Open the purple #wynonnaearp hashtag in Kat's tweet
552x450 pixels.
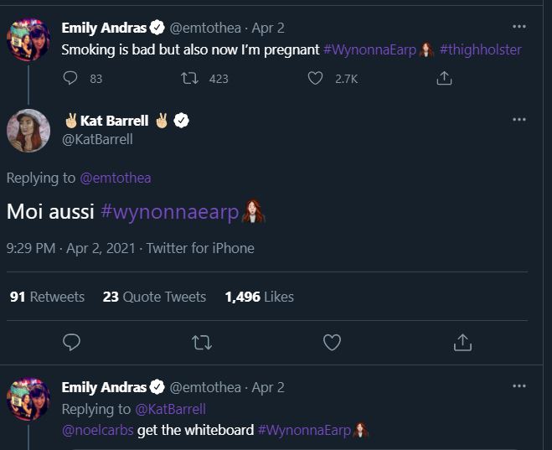[170, 211]
